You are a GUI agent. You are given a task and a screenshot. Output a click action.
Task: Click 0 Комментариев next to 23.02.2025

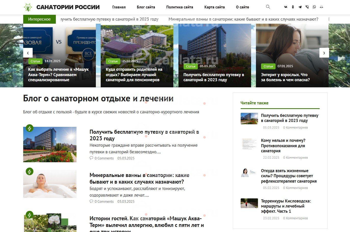pos(295,218)
